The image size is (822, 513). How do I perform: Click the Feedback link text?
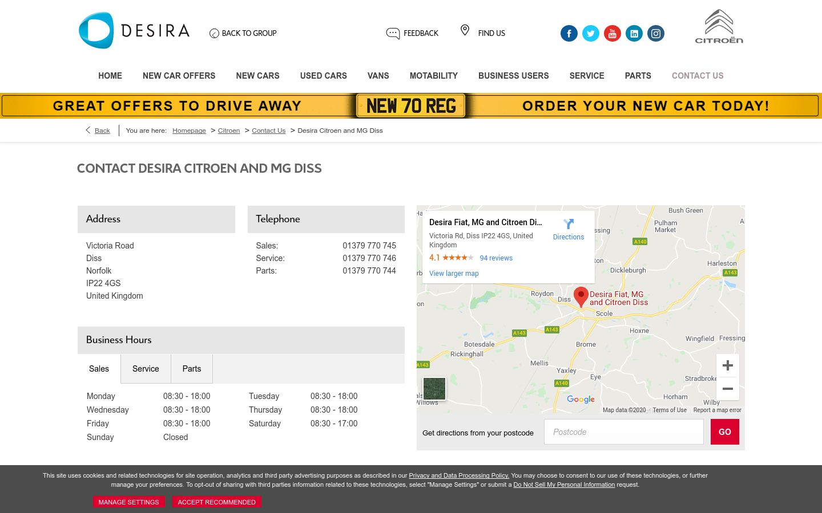coord(421,34)
